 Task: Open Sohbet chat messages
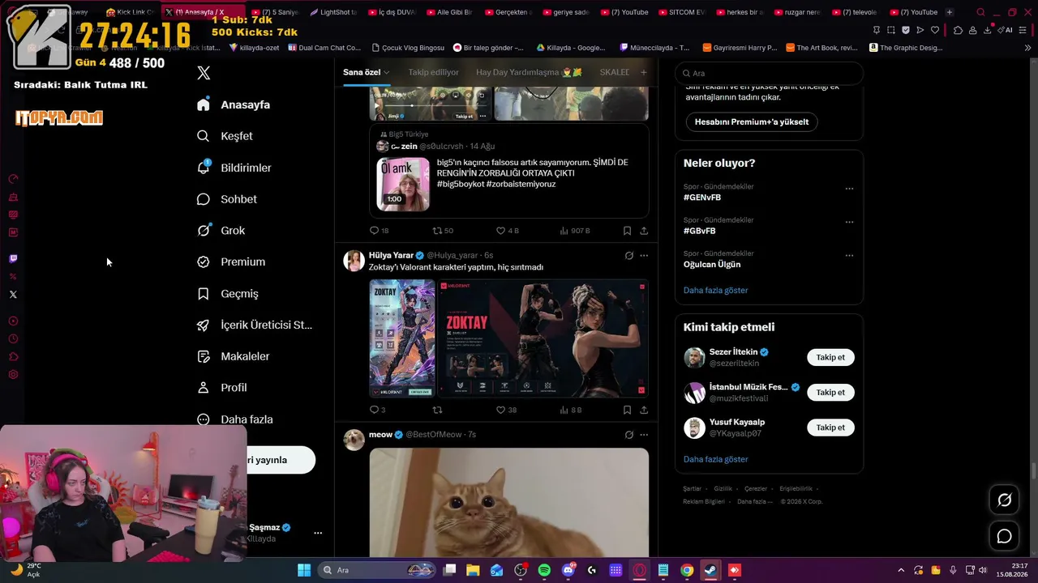pos(227,199)
